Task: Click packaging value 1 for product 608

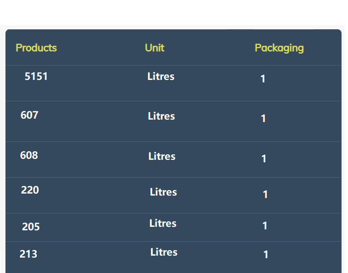Action: (263, 159)
